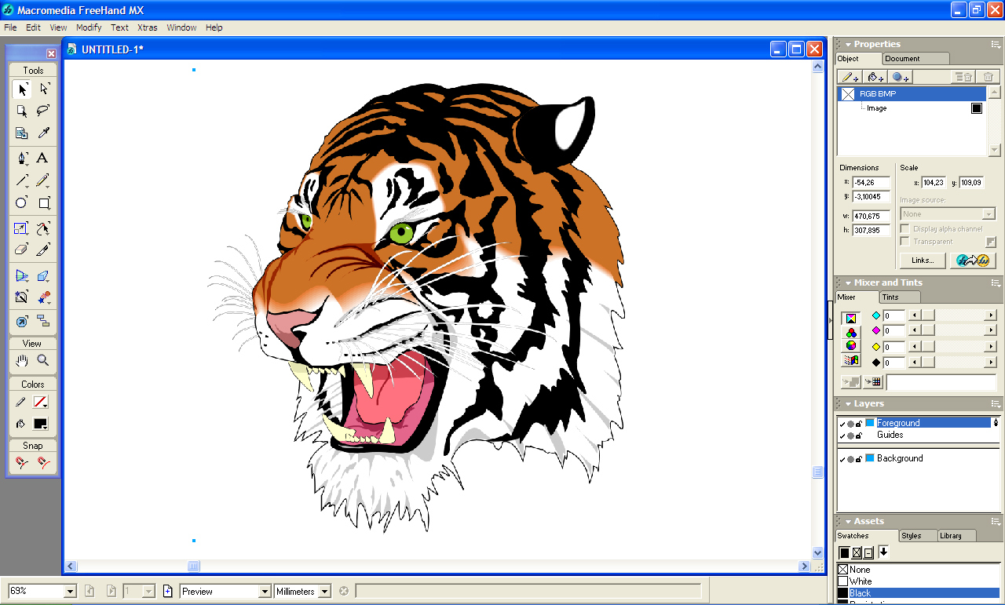
Task: Enable Display alpha channel checkbox
Action: coord(904,228)
